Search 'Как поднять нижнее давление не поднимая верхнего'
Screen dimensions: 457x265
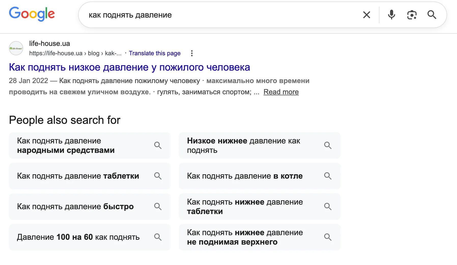pyautogui.click(x=245, y=237)
